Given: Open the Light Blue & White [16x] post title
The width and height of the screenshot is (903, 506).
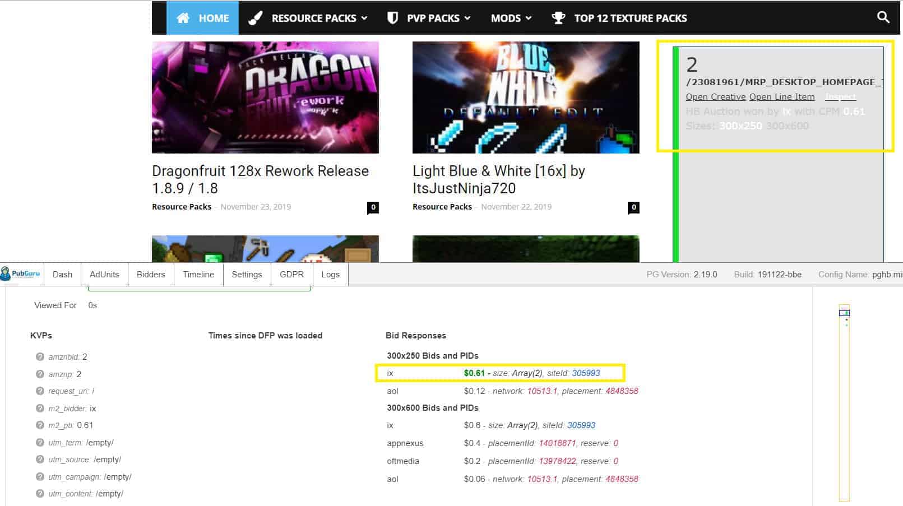Looking at the screenshot, I should 499,179.
